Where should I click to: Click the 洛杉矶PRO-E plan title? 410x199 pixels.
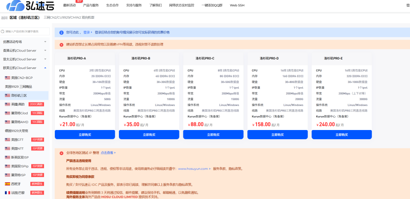point(334,58)
